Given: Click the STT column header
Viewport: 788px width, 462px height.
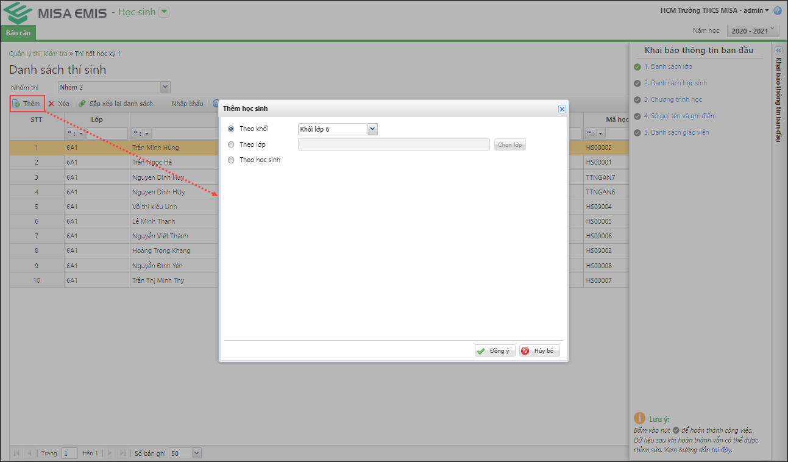Looking at the screenshot, I should pyautogui.click(x=37, y=119).
